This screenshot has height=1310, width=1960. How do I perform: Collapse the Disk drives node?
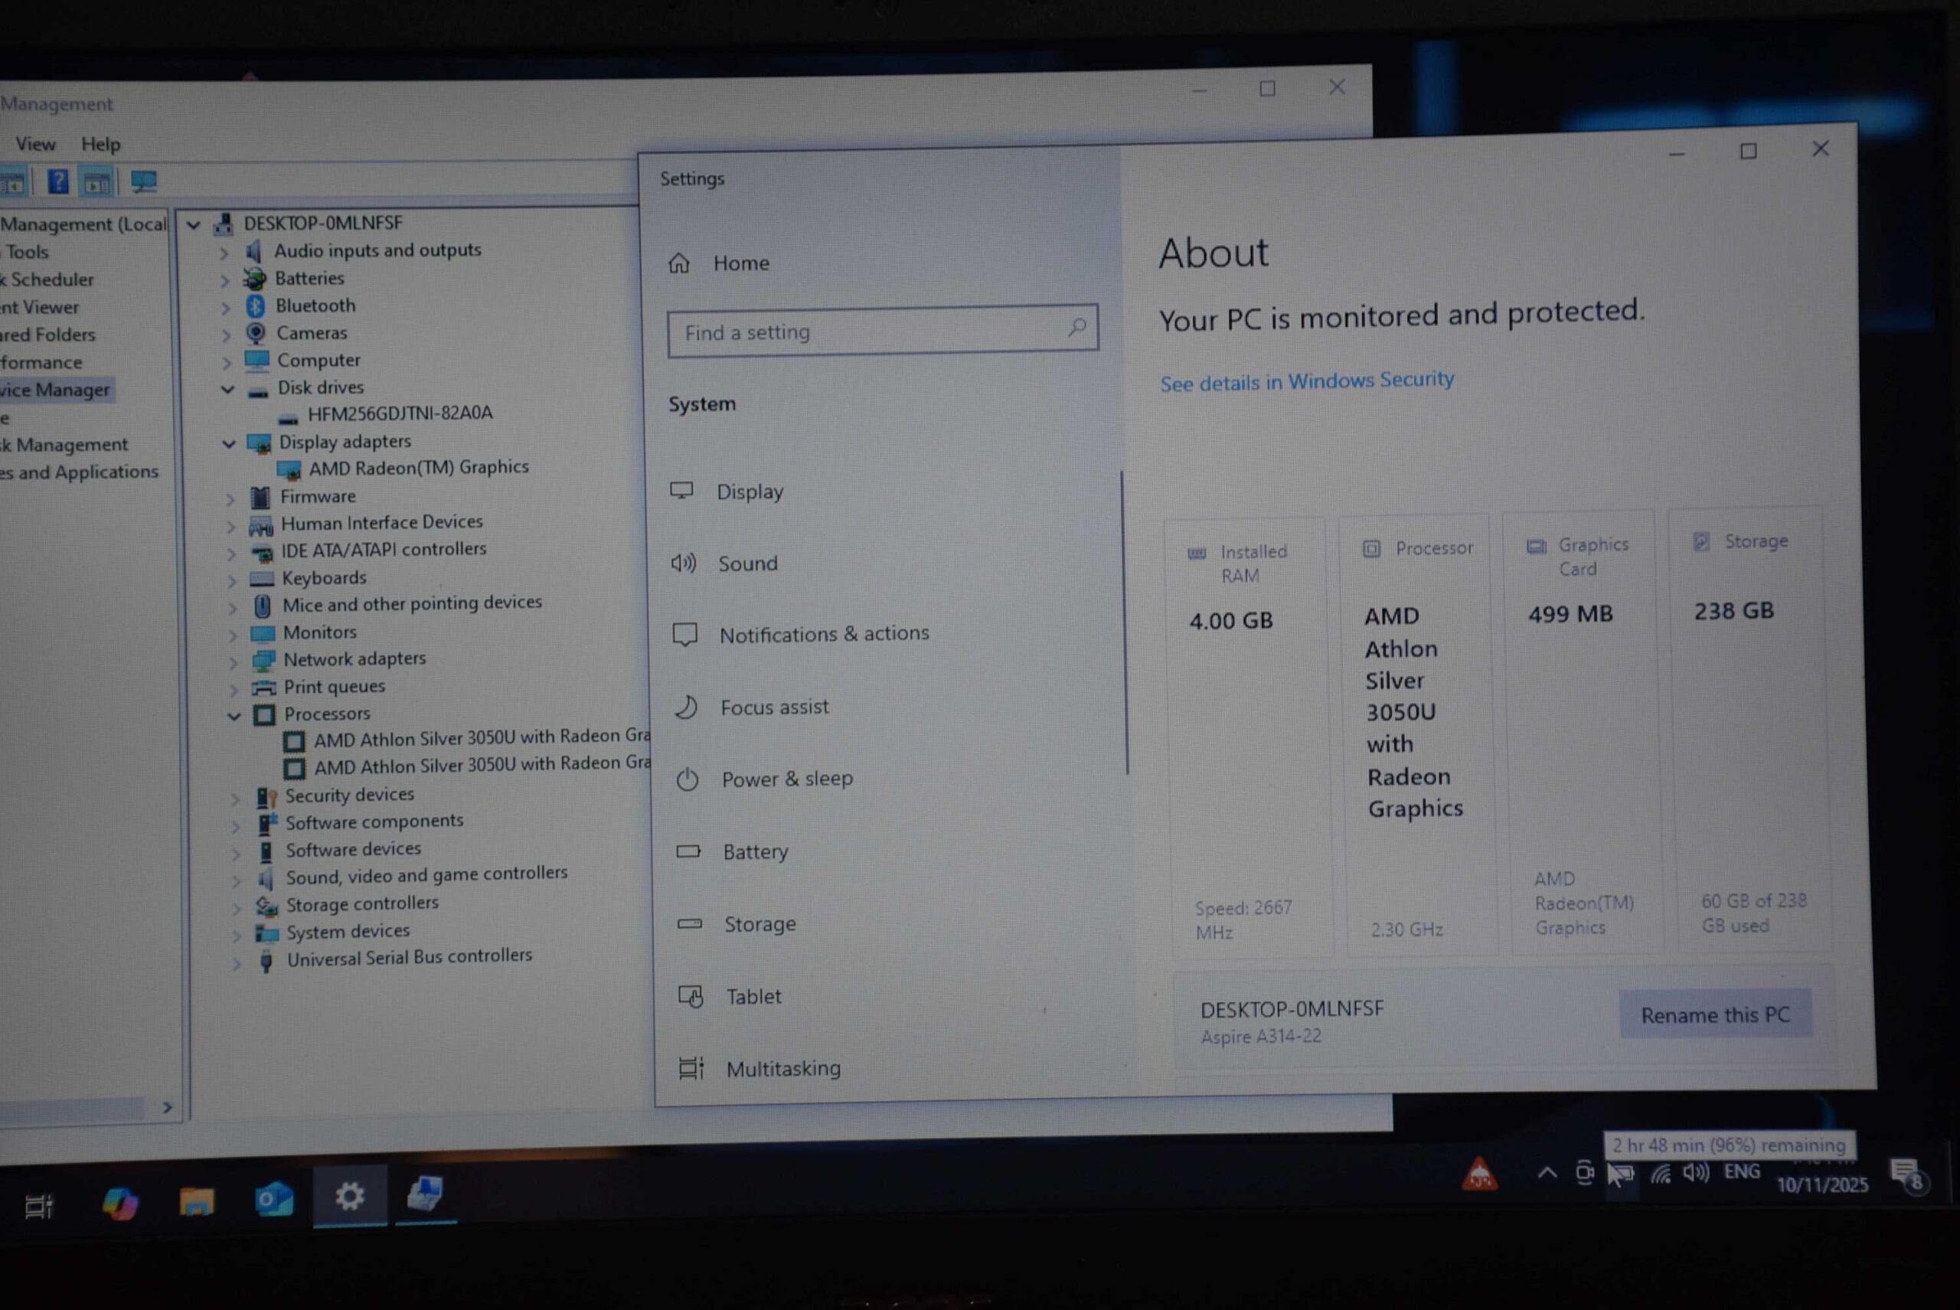coord(227,389)
